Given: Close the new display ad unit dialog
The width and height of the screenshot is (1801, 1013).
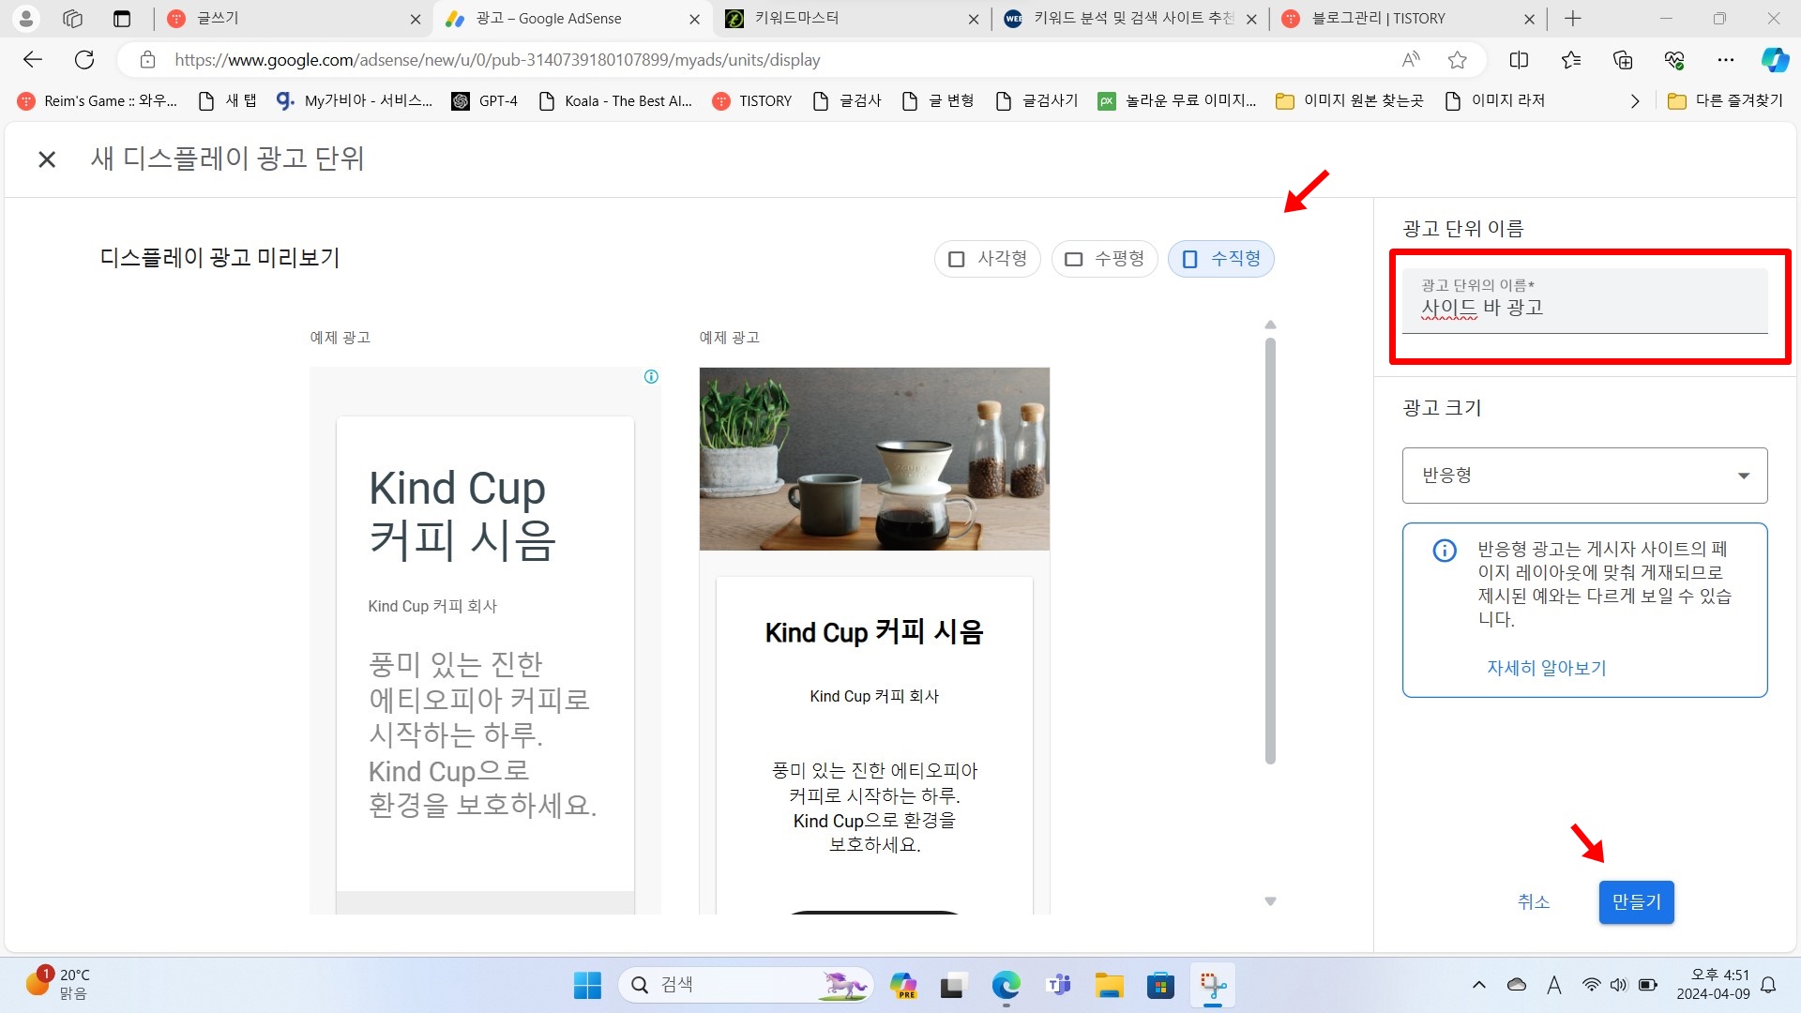Looking at the screenshot, I should 47,159.
